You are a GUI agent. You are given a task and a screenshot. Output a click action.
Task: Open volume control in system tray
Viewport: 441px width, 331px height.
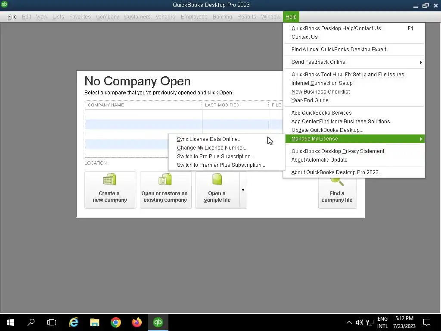359,322
